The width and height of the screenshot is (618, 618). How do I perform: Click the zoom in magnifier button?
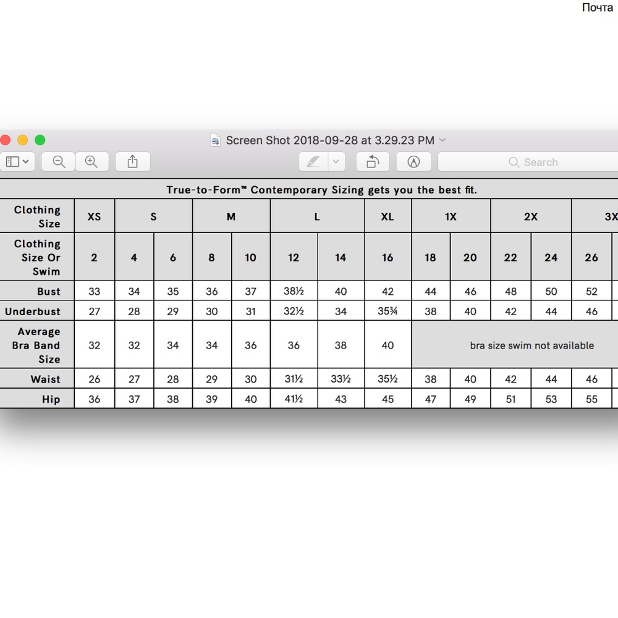[x=91, y=162]
